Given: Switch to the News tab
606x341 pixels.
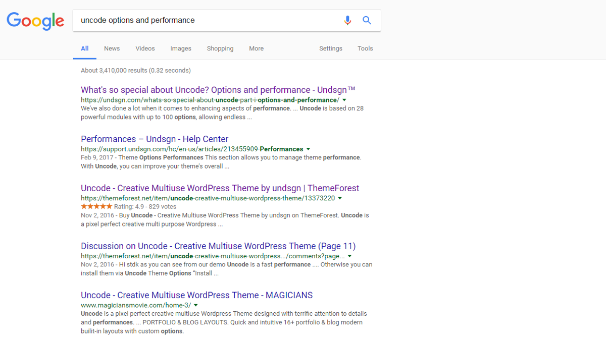Looking at the screenshot, I should point(112,48).
